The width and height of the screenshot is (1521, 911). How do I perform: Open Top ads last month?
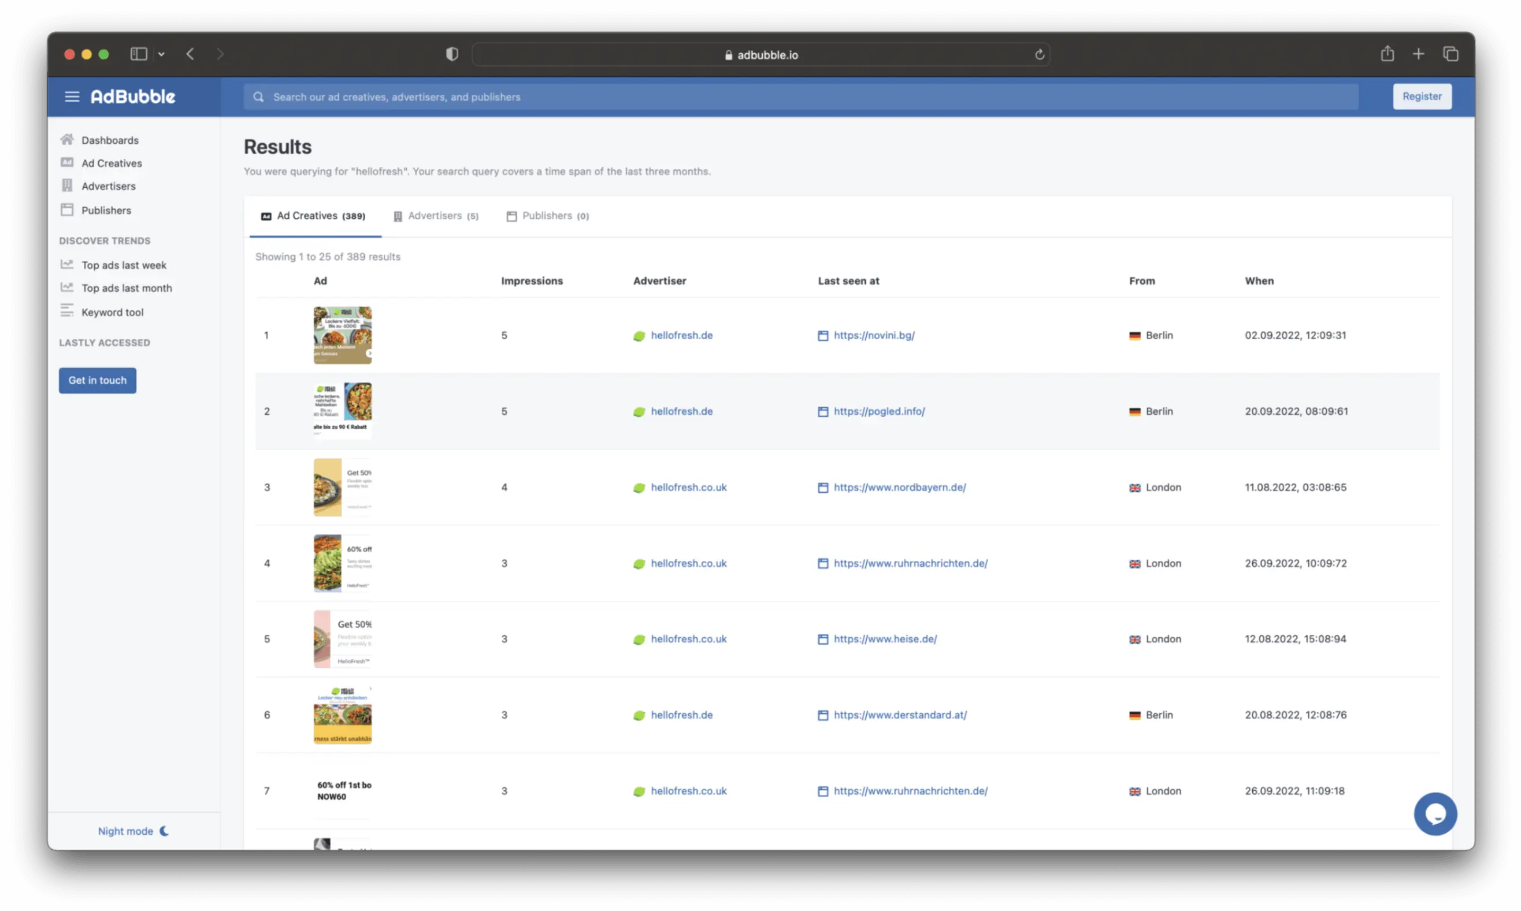127,288
